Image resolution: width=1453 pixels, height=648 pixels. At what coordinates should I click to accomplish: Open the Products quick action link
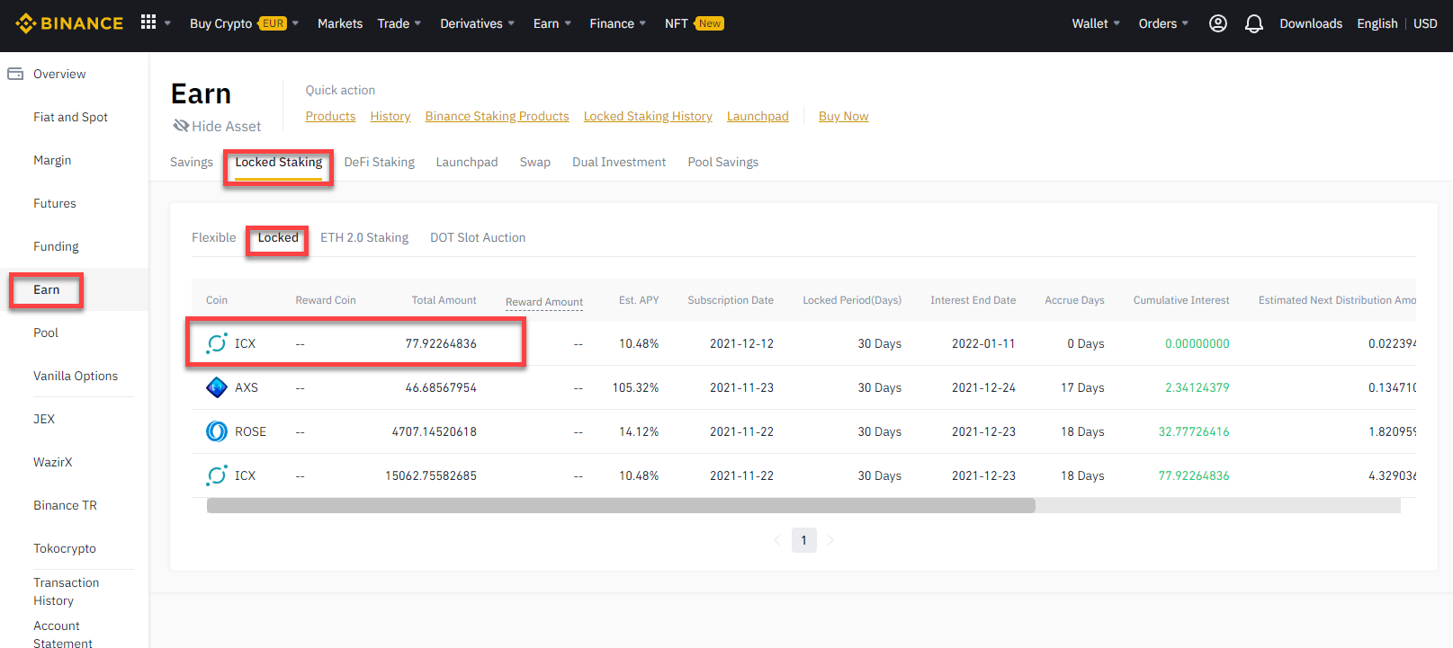330,116
